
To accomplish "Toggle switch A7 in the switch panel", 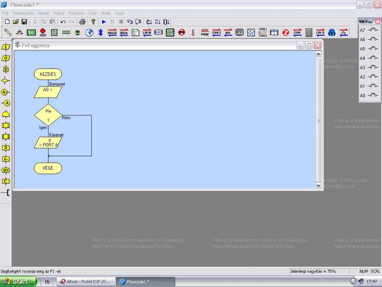I will coord(373,30).
